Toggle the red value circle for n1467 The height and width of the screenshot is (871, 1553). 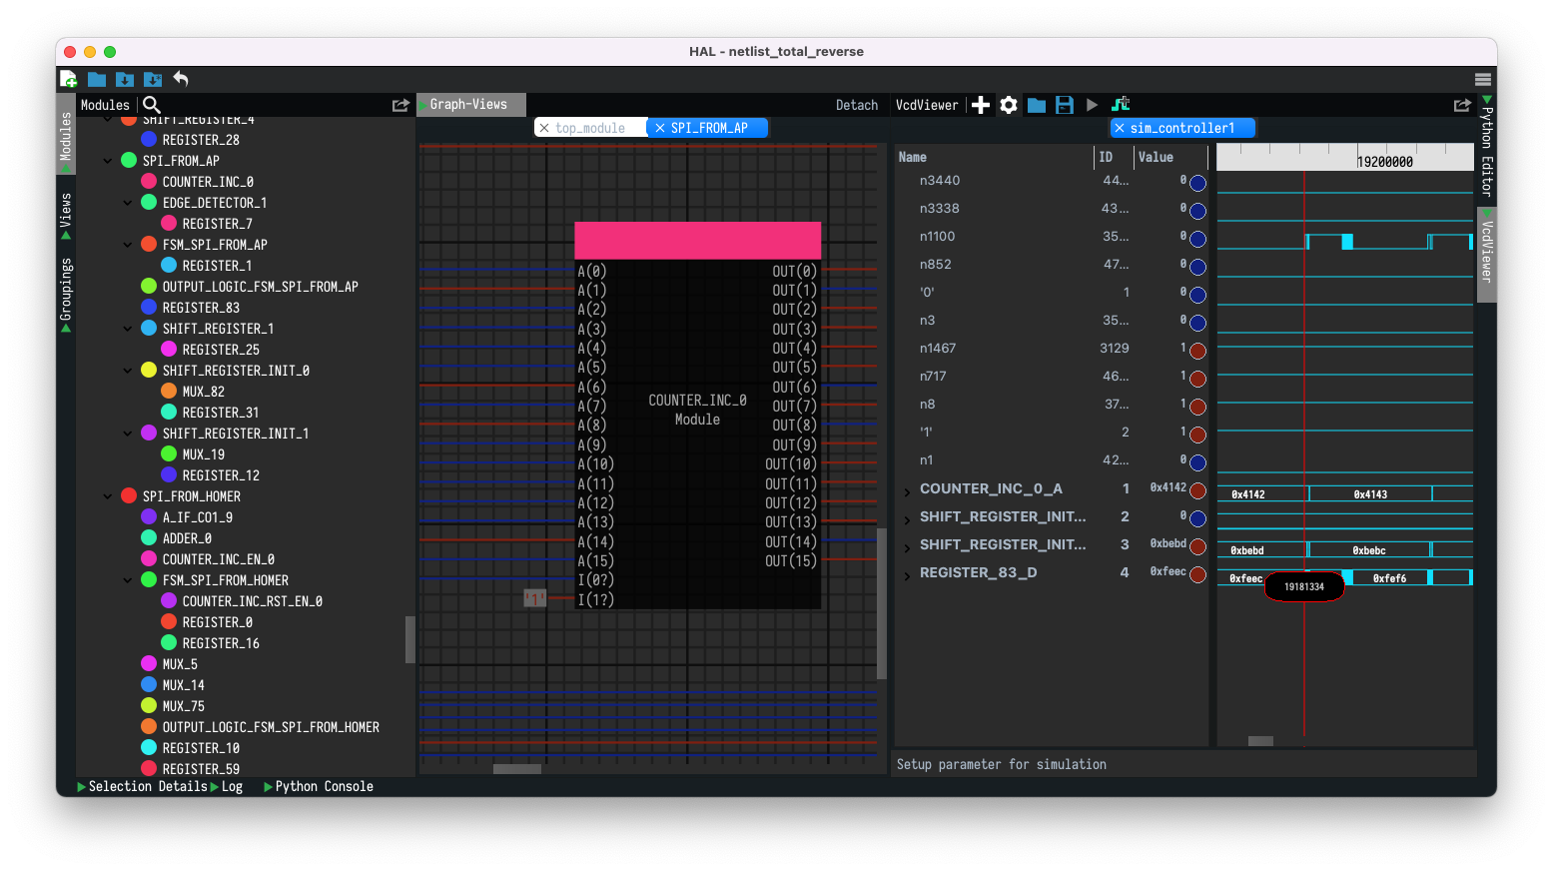(1197, 352)
